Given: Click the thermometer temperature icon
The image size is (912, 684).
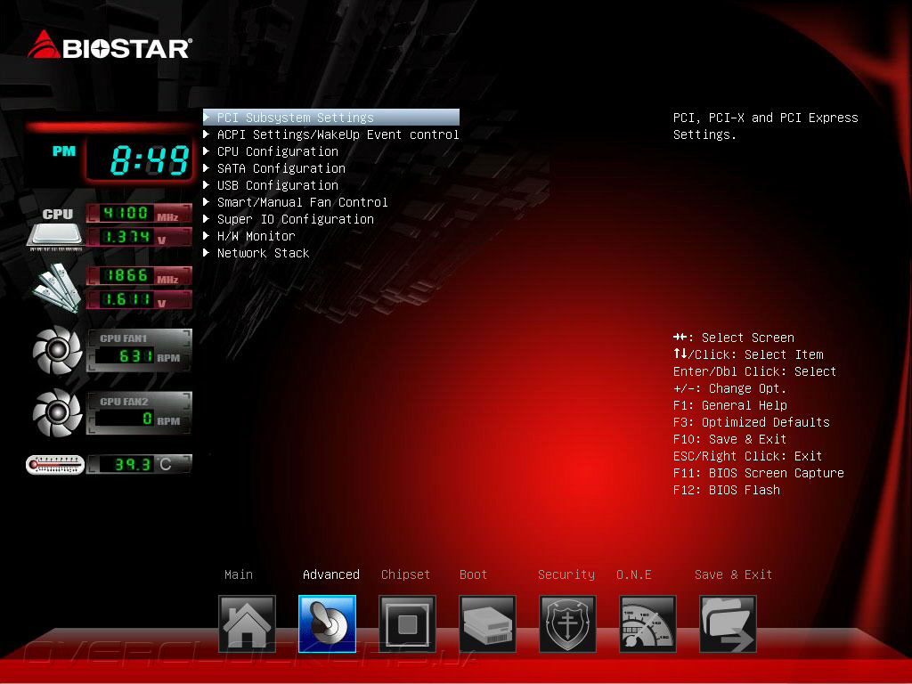Looking at the screenshot, I should pos(55,465).
